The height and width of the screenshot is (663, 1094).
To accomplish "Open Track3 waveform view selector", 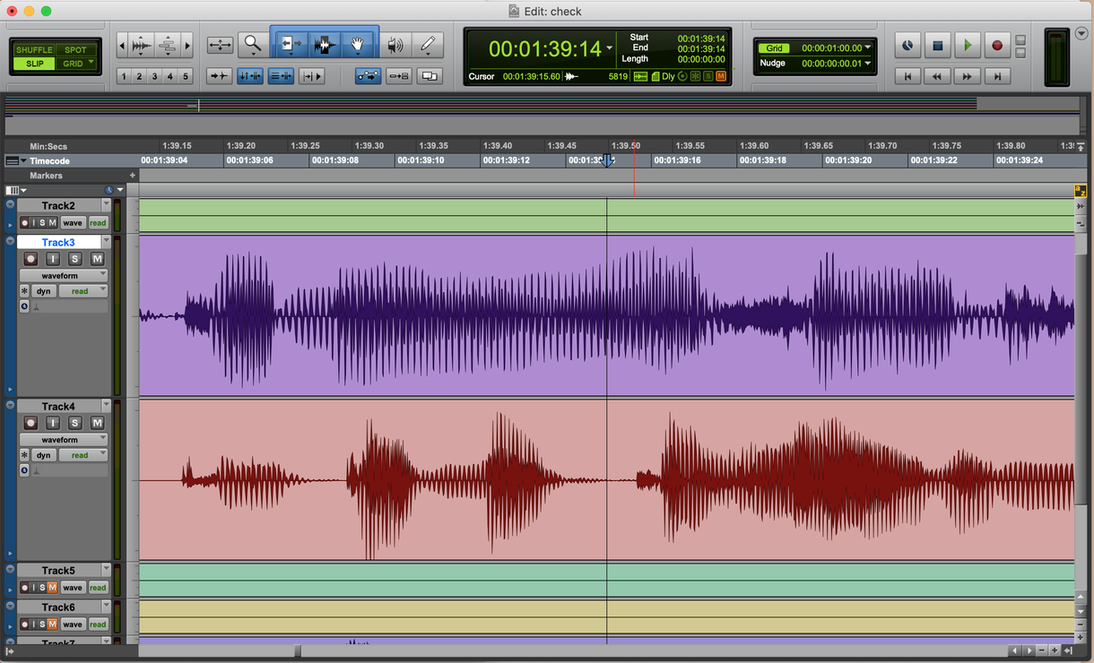I will 64,275.
